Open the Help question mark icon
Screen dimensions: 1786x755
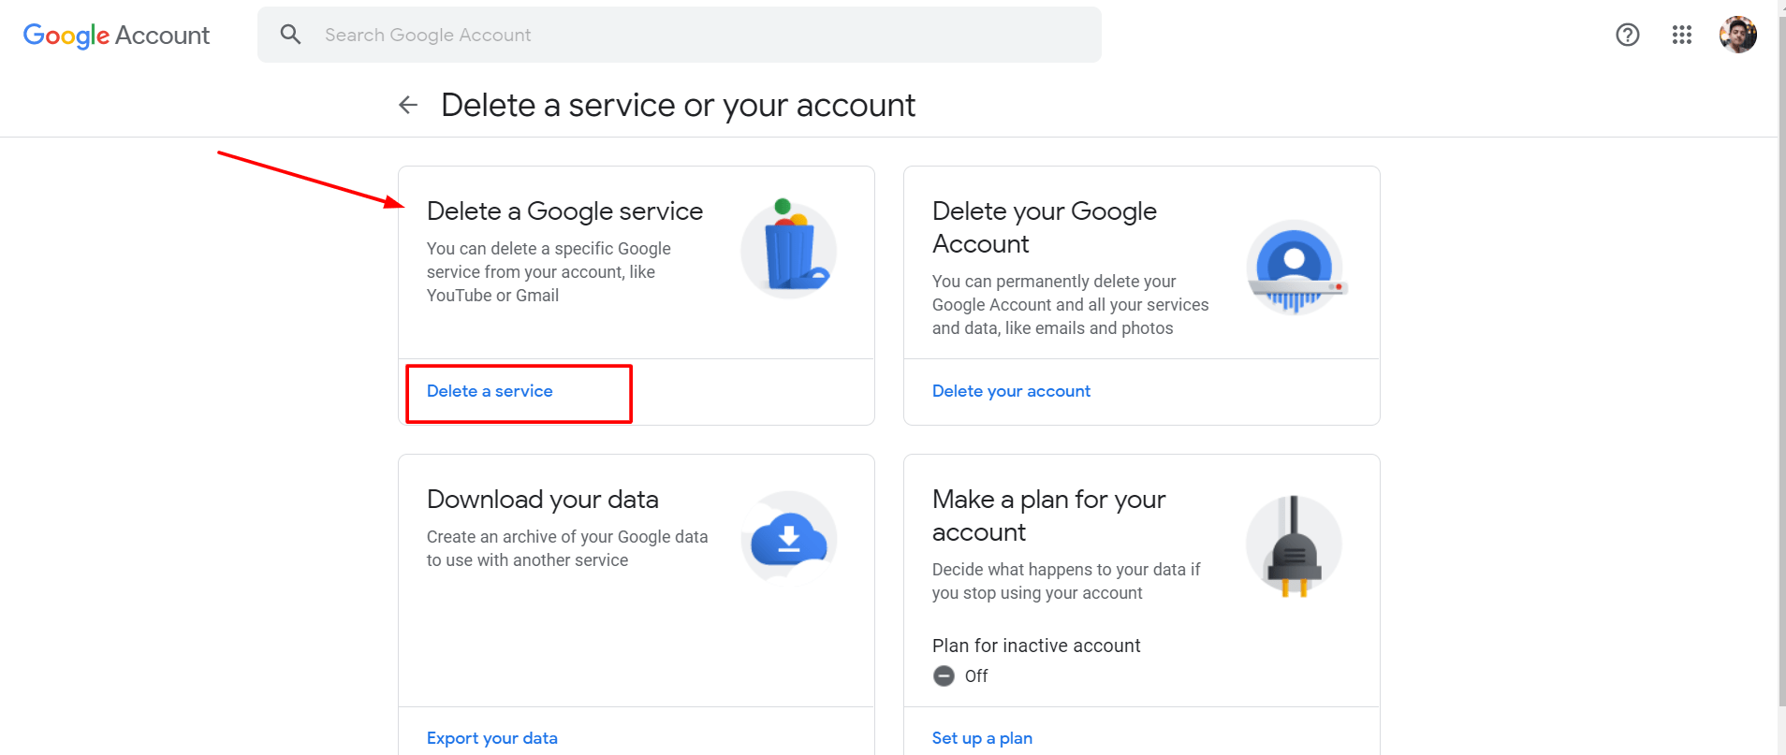[1628, 35]
